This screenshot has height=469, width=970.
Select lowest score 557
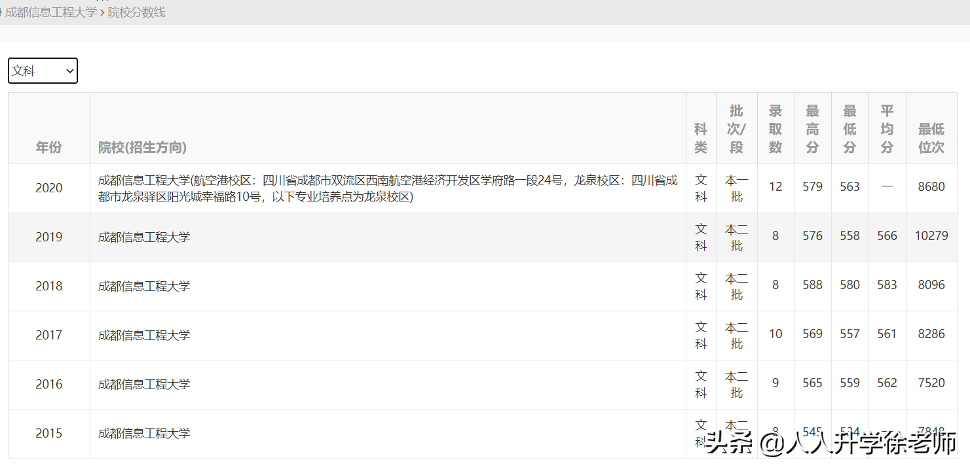[849, 334]
